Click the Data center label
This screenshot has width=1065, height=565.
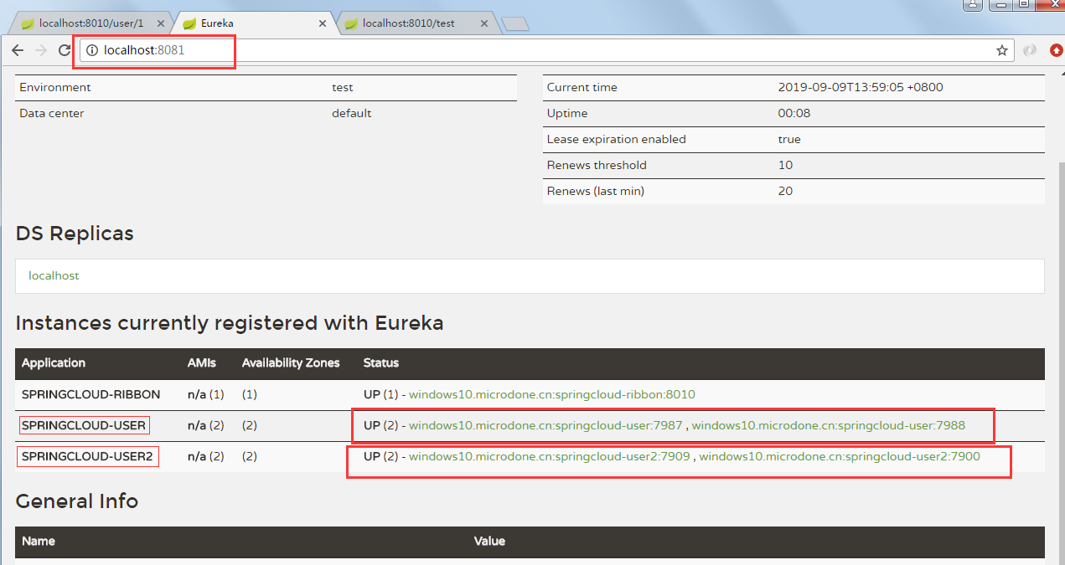tap(52, 113)
